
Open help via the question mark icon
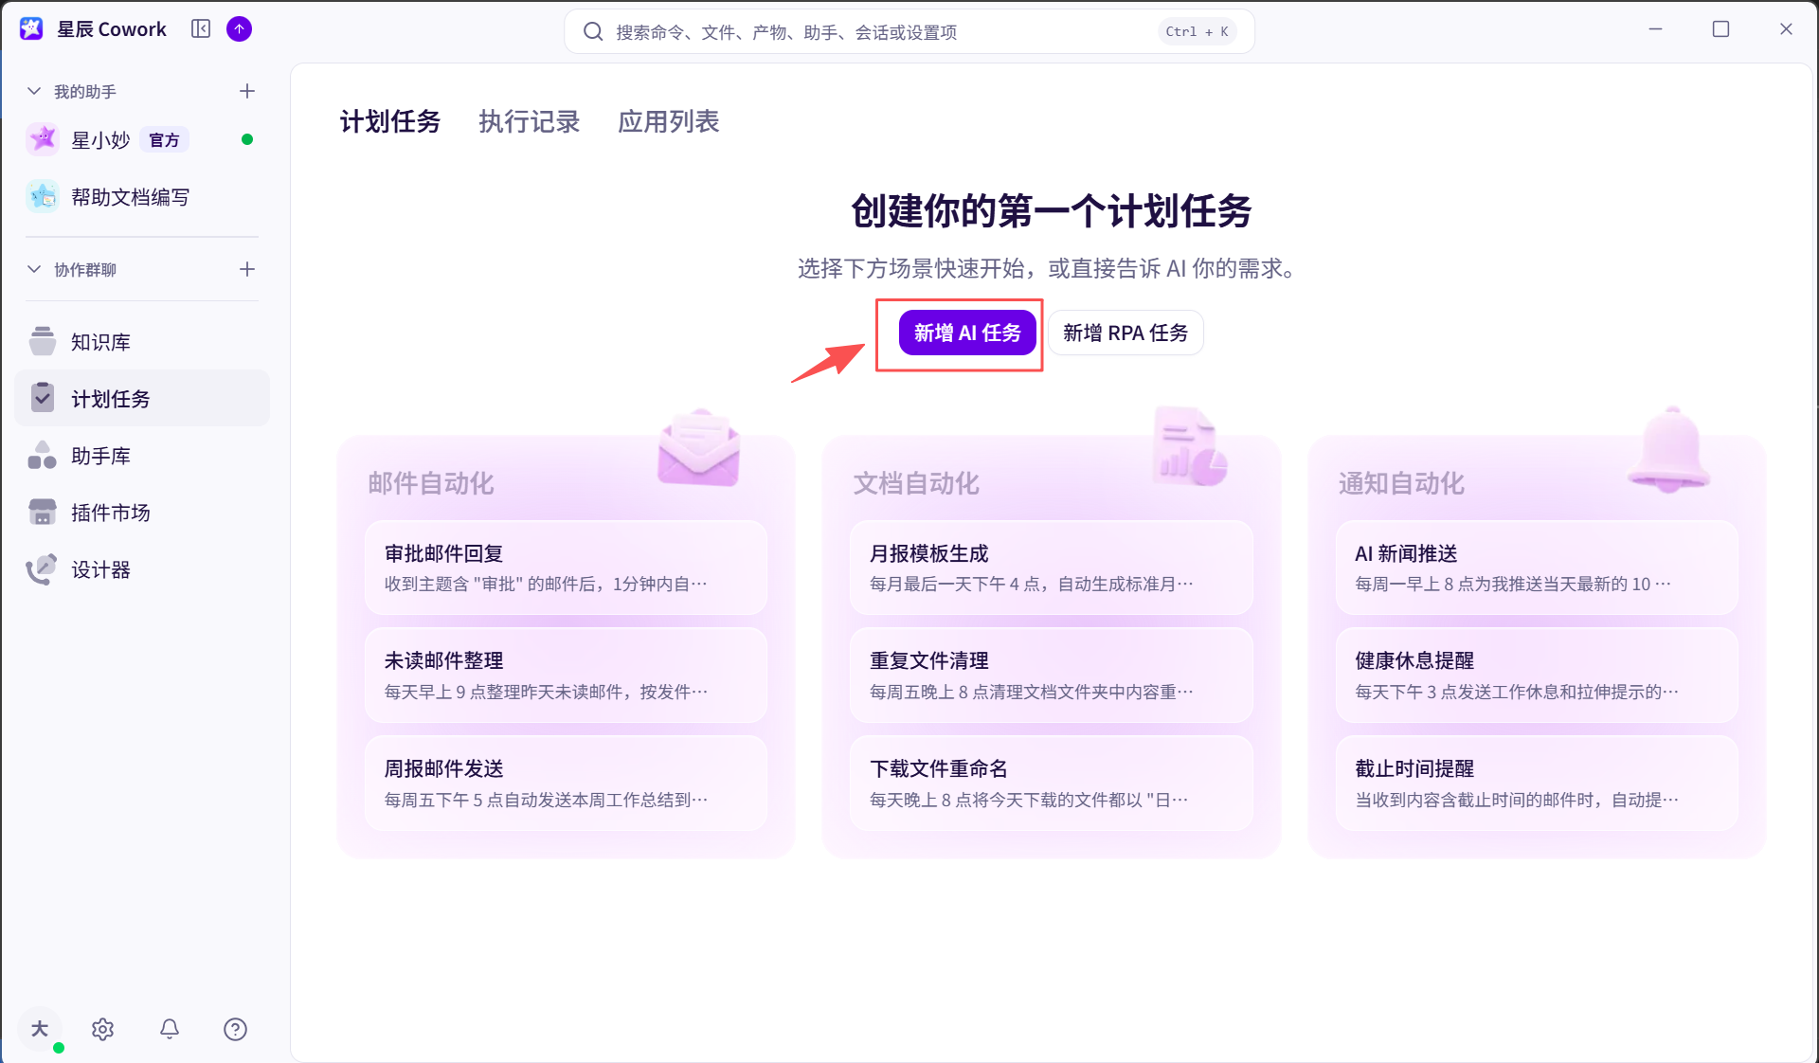[x=235, y=1029]
